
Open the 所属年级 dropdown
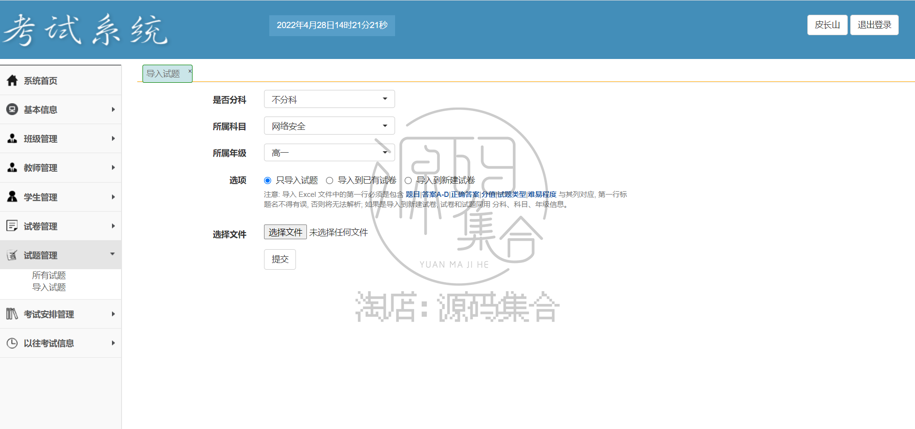tap(329, 152)
